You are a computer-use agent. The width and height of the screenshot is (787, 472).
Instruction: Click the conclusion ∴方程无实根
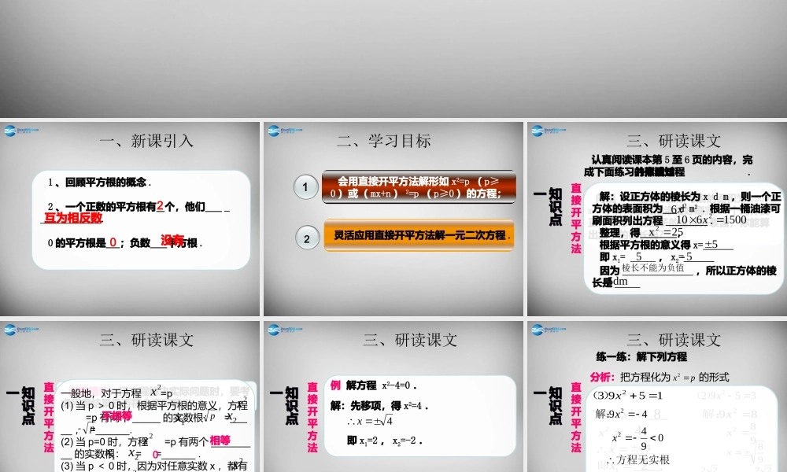638,459
